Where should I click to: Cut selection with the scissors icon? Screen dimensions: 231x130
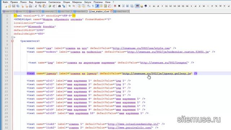point(36,6)
